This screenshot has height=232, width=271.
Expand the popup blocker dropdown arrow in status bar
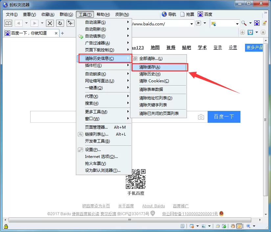point(197,226)
